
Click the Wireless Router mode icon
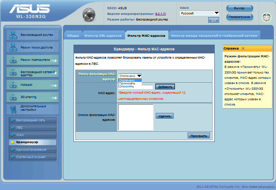pyautogui.click(x=13, y=35)
